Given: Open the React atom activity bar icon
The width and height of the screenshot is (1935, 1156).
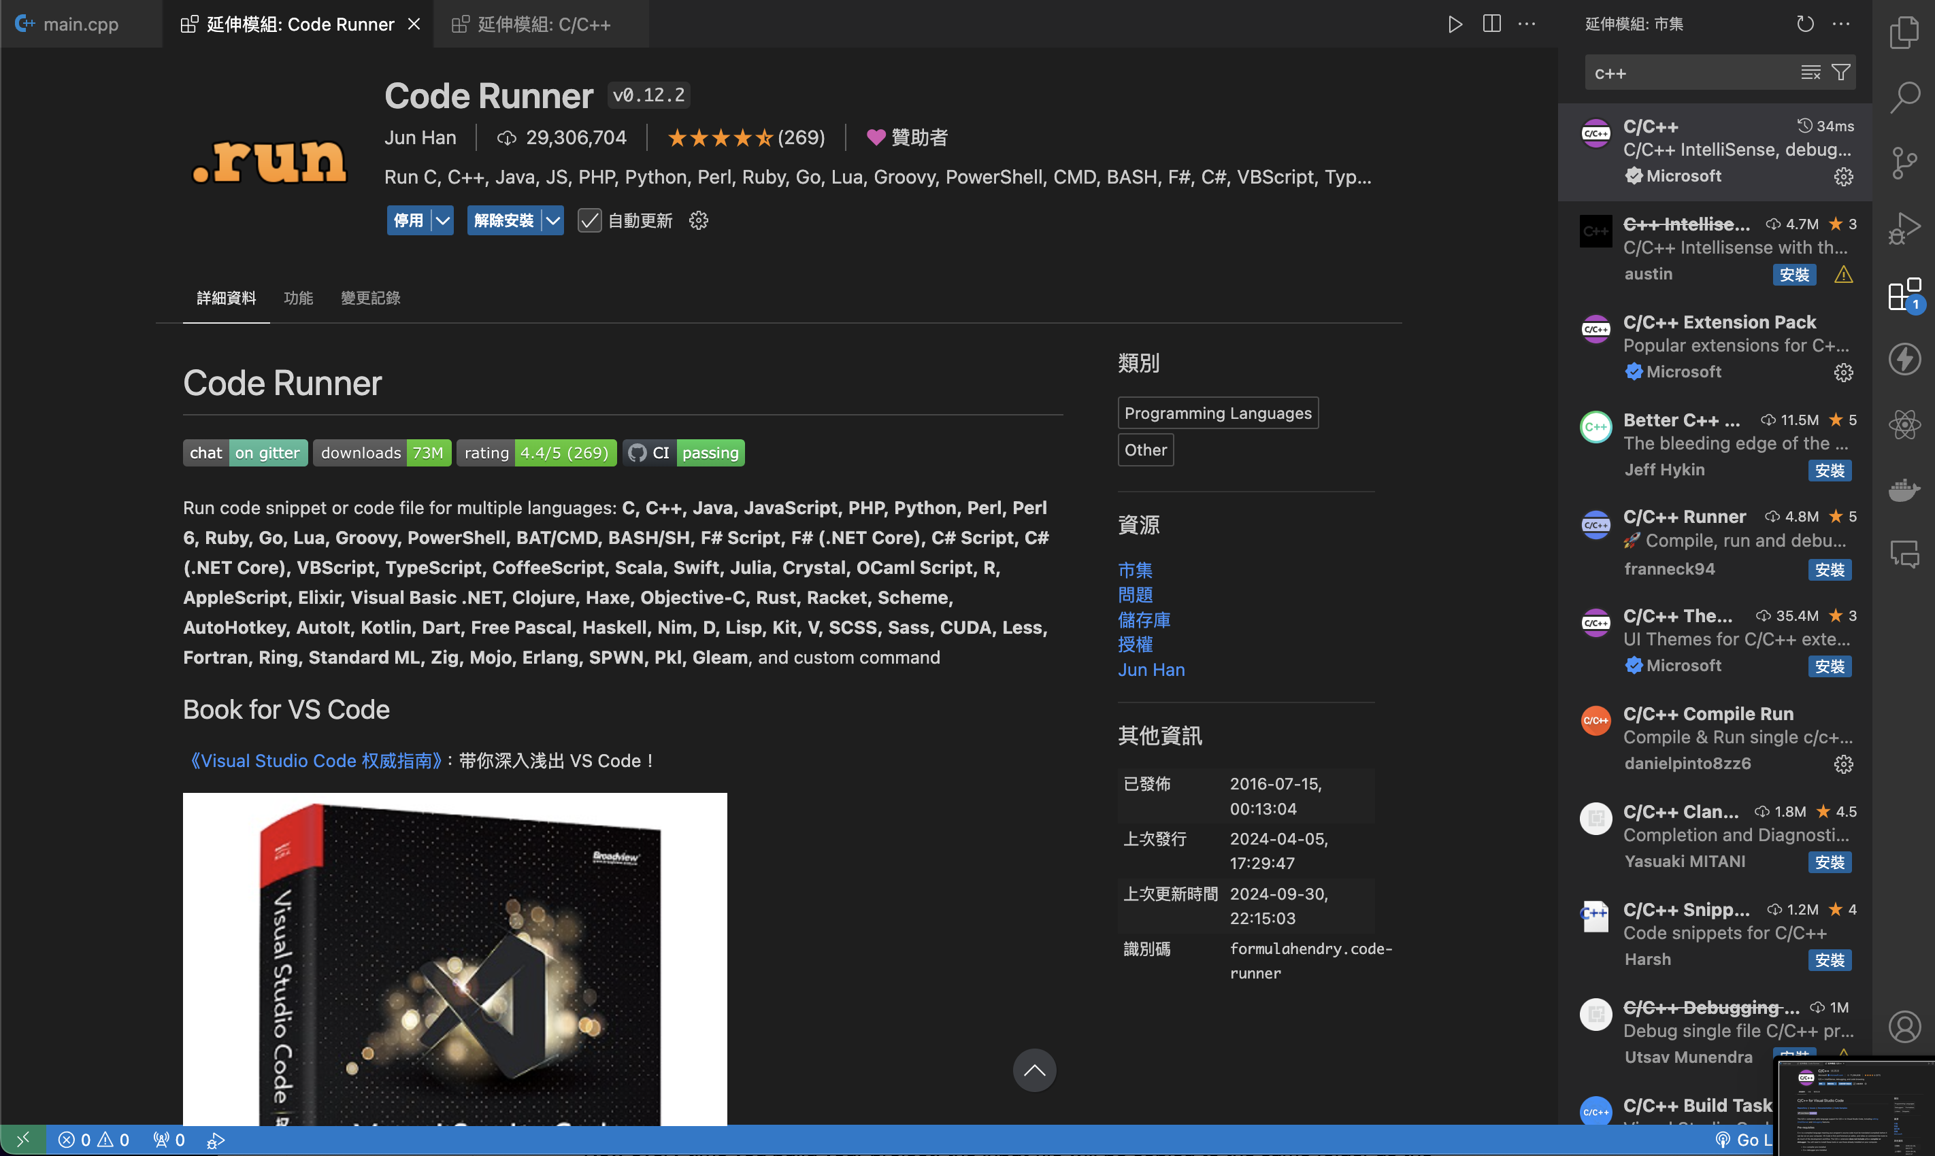Looking at the screenshot, I should click(x=1904, y=424).
